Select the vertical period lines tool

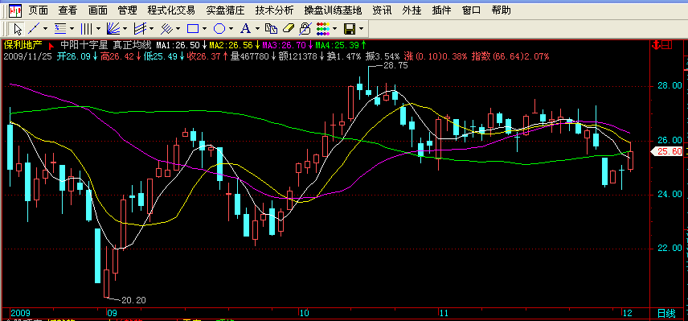87,30
